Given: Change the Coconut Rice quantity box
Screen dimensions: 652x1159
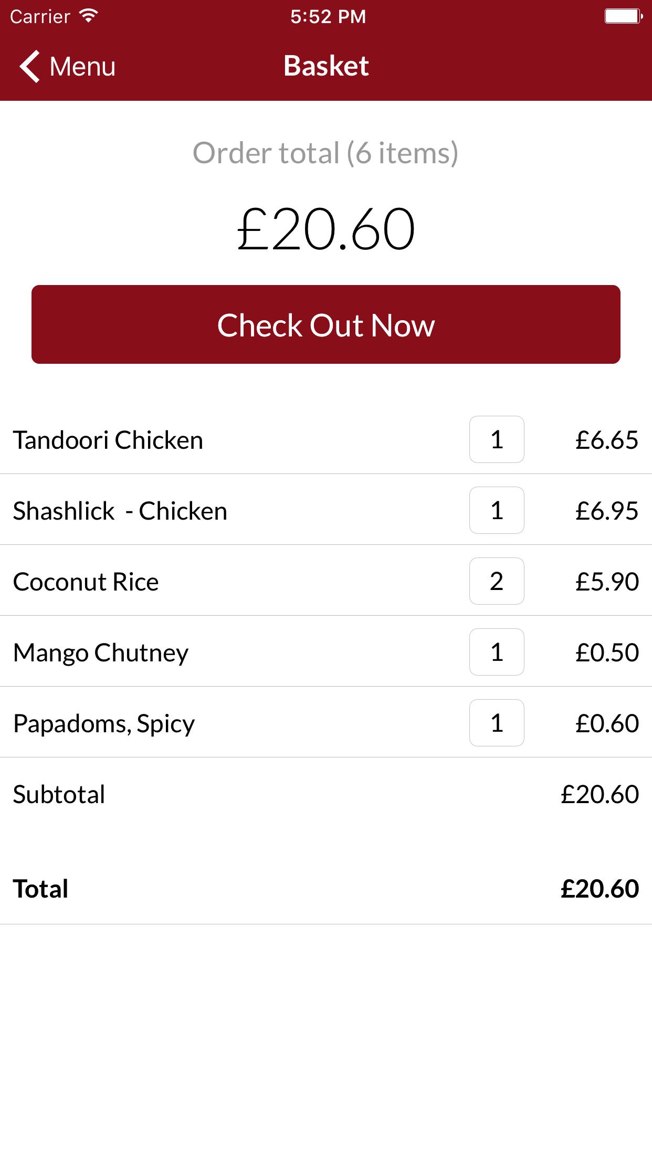Looking at the screenshot, I should point(497,581).
